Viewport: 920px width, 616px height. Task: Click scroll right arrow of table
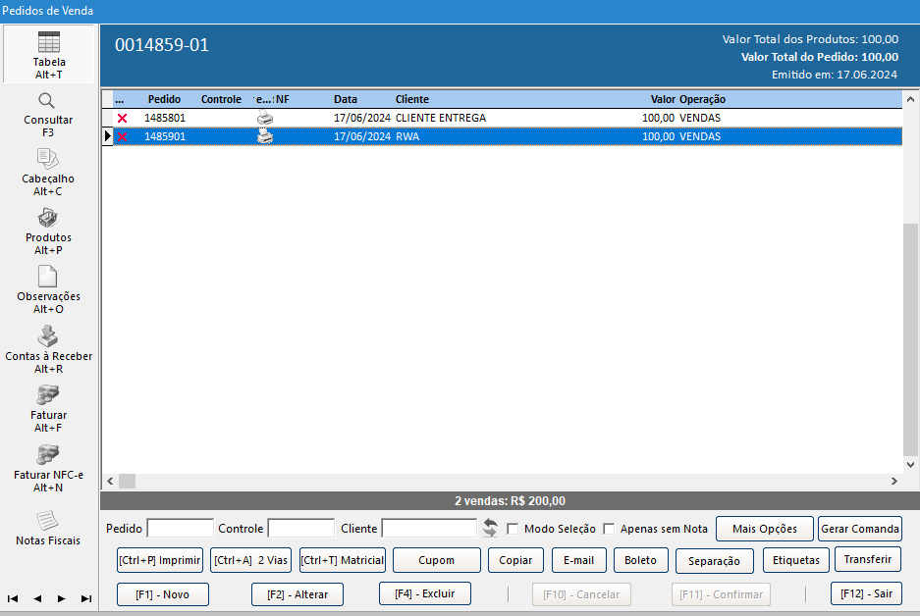[x=894, y=482]
